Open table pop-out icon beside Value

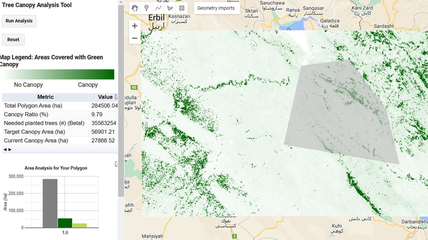[x=116, y=97]
